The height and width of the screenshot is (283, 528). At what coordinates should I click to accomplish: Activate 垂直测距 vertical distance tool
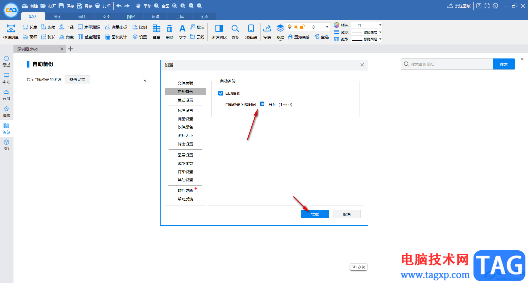(89, 37)
